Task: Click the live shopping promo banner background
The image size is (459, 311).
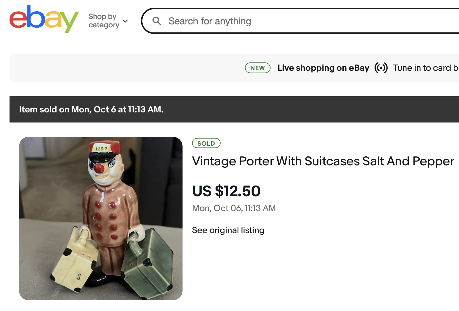Action: [x=119, y=68]
